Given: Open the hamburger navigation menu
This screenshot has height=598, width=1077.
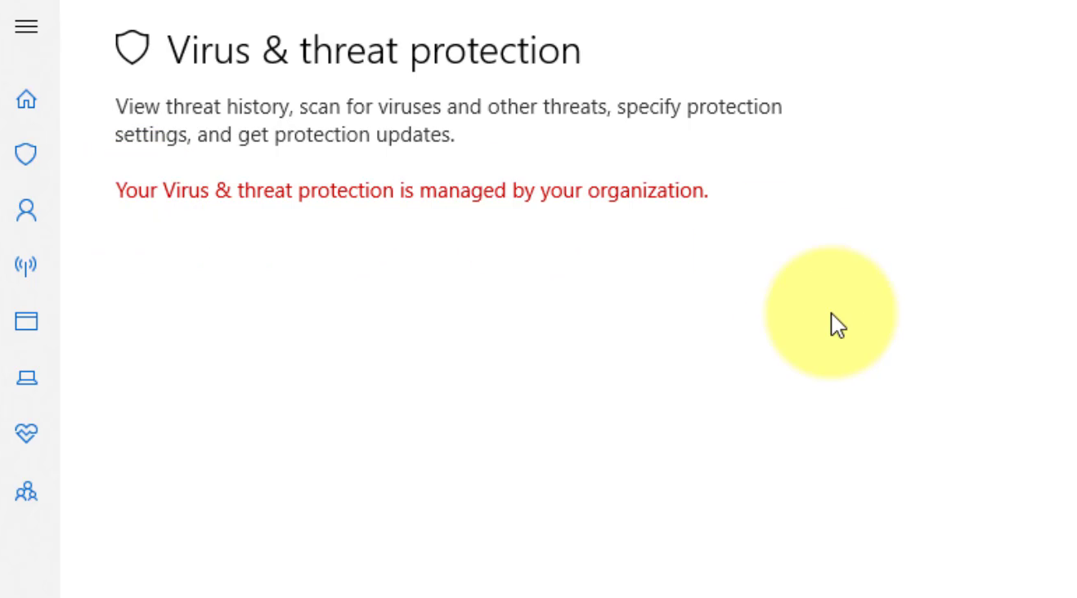Looking at the screenshot, I should (26, 26).
